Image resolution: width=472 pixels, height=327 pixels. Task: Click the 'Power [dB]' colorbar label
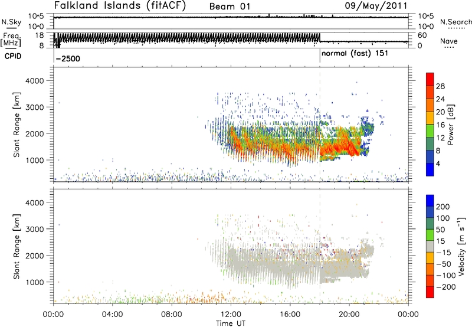[x=450, y=125]
